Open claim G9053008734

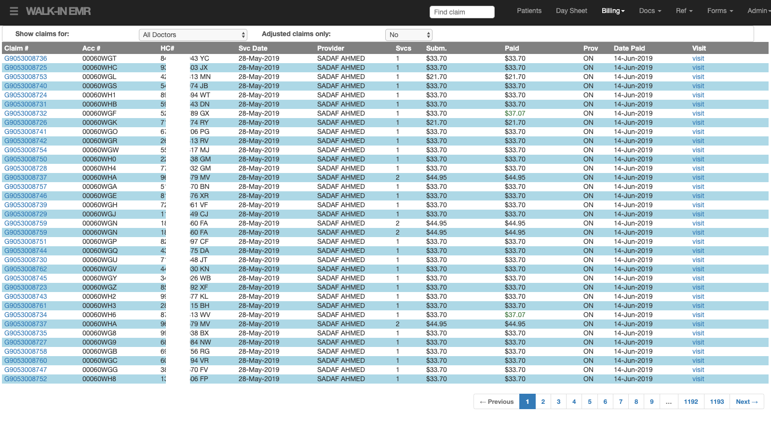click(26, 315)
